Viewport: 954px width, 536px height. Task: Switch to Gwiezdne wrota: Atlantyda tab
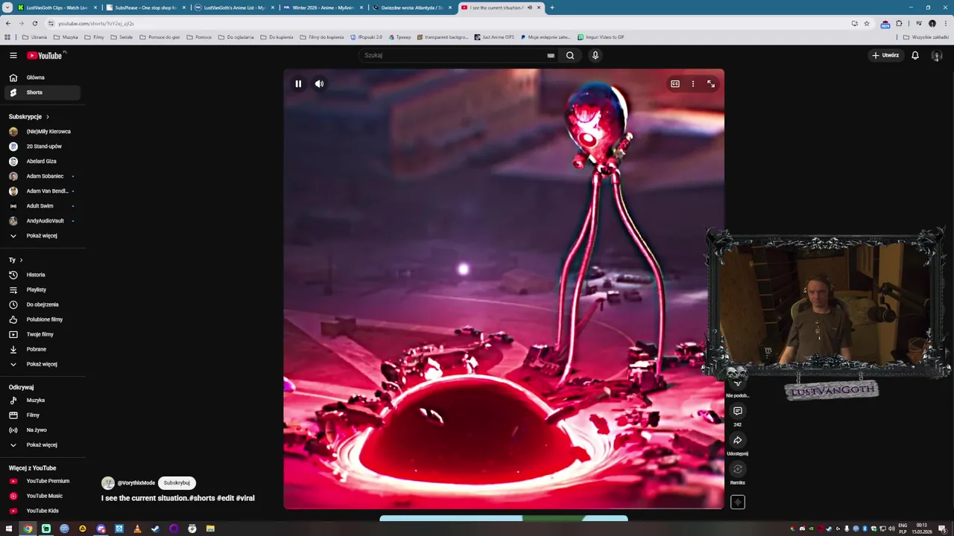pyautogui.click(x=412, y=7)
